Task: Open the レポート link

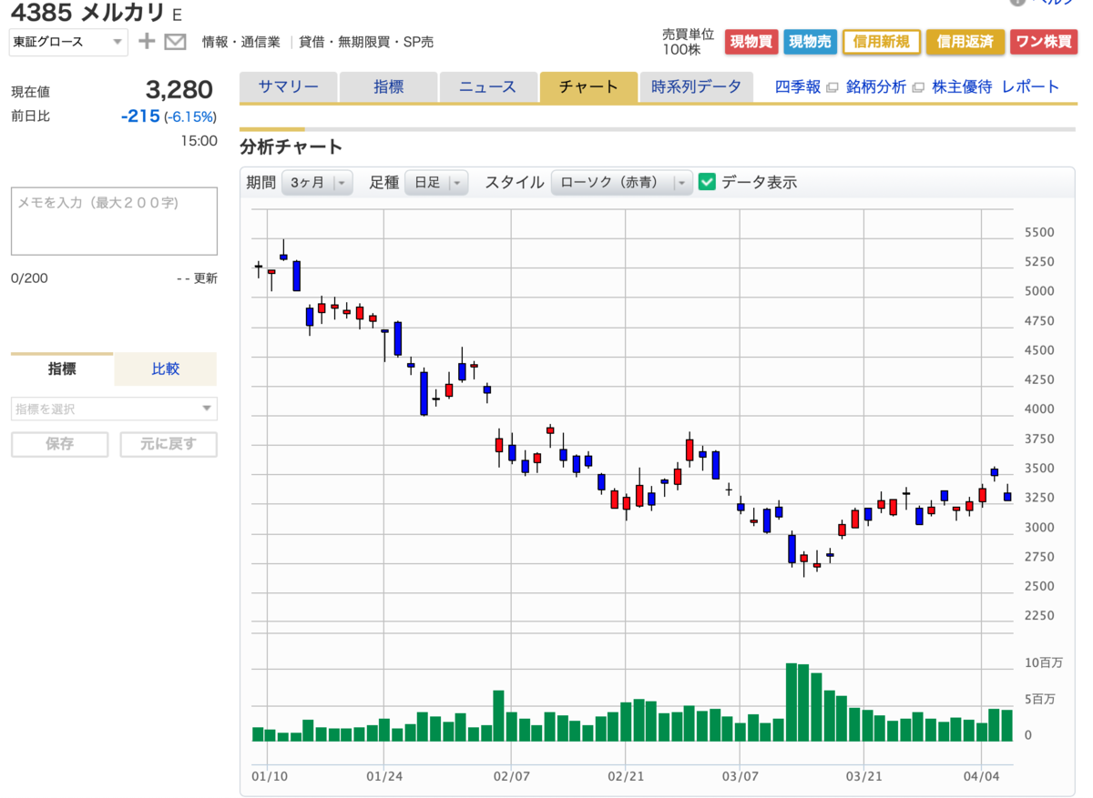Action: (1031, 87)
